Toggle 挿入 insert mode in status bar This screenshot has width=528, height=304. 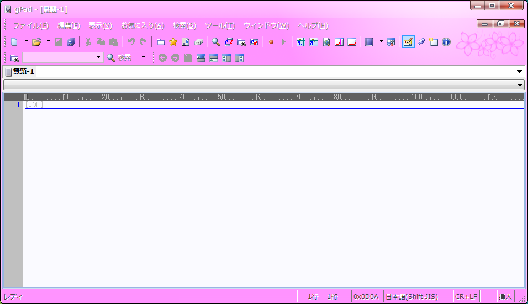pos(505,297)
